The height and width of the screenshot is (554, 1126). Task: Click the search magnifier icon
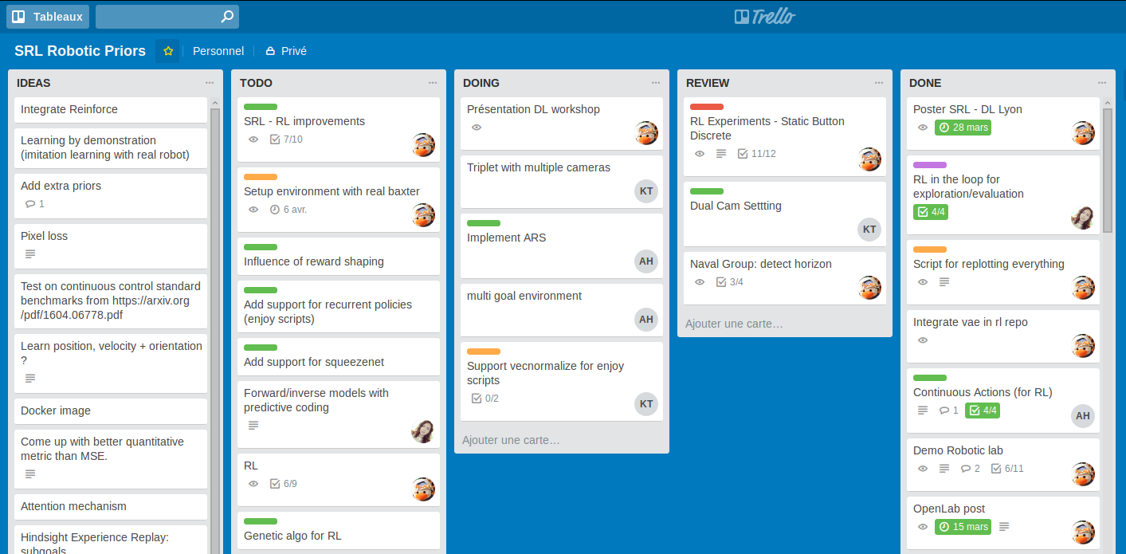click(227, 17)
